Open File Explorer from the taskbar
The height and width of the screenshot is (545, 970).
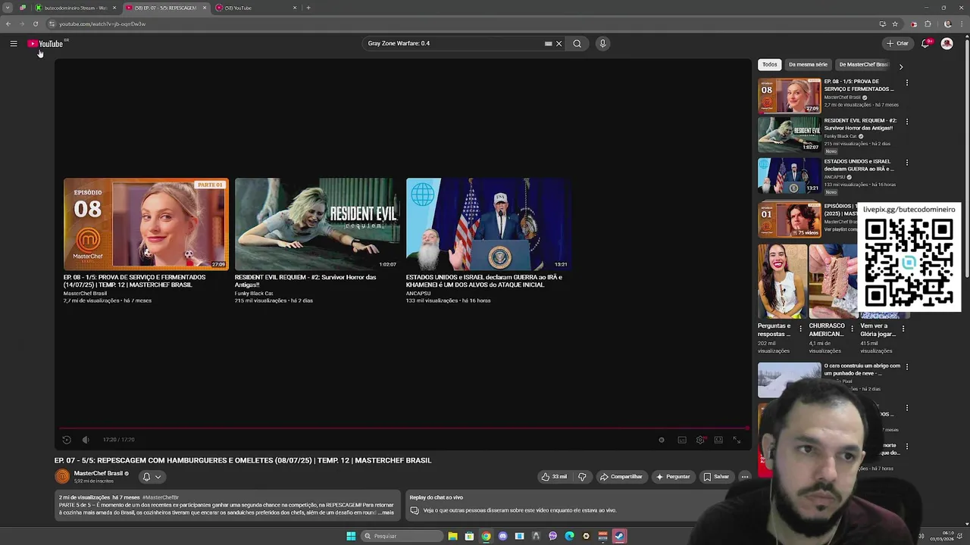click(x=452, y=536)
